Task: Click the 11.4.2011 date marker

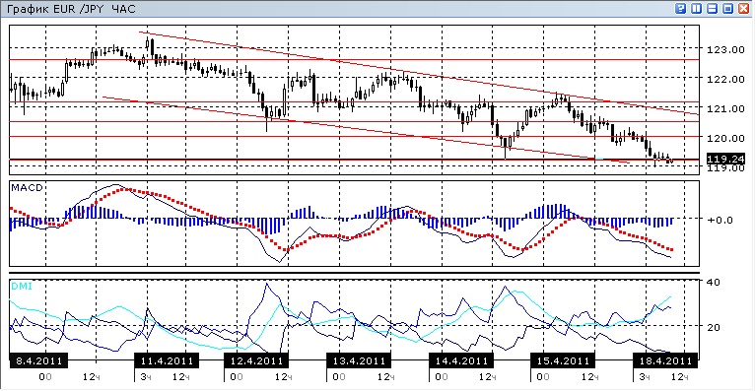Action: pyautogui.click(x=167, y=360)
